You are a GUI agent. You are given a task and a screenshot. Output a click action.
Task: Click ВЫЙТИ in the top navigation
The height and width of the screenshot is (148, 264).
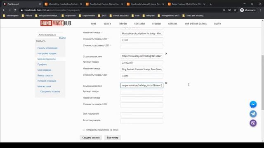(x=218, y=24)
